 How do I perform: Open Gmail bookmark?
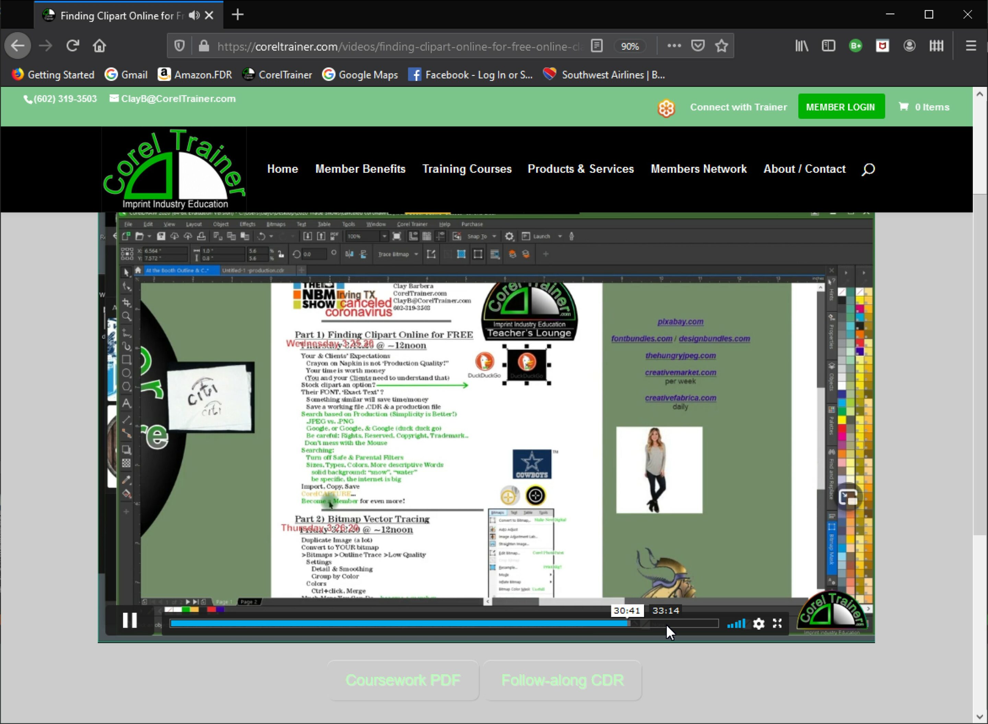click(x=126, y=75)
